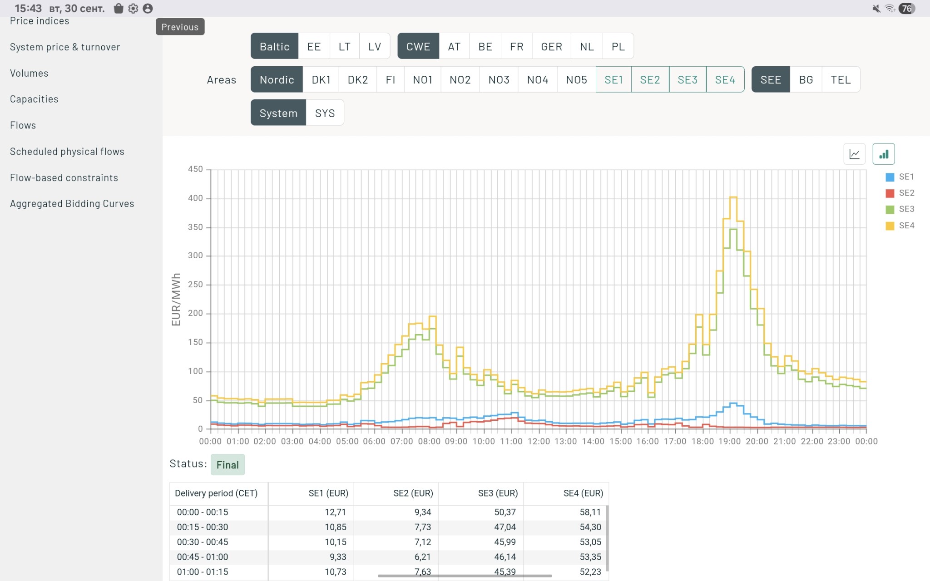This screenshot has height=581, width=930.
Task: Tap the shopping bag status icon
Action: 119,8
